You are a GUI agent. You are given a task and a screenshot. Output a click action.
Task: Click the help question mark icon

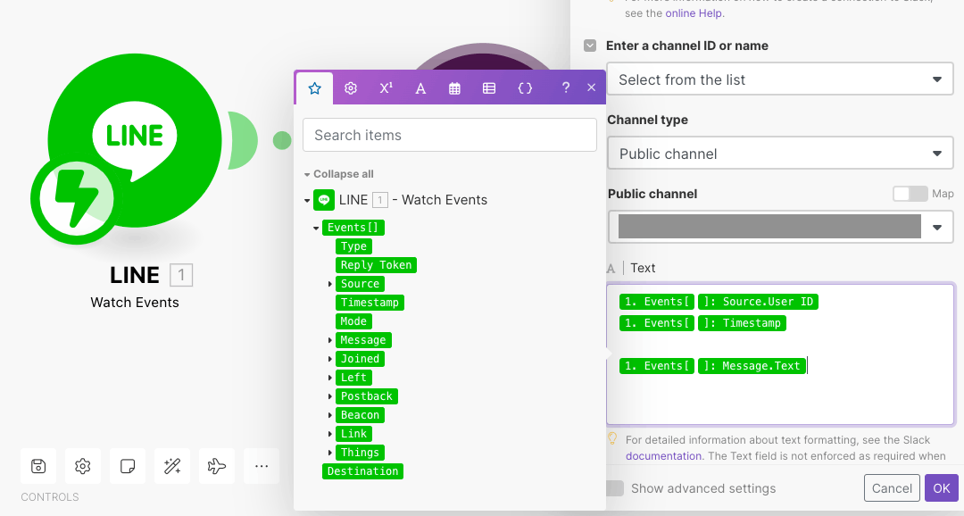pos(566,88)
